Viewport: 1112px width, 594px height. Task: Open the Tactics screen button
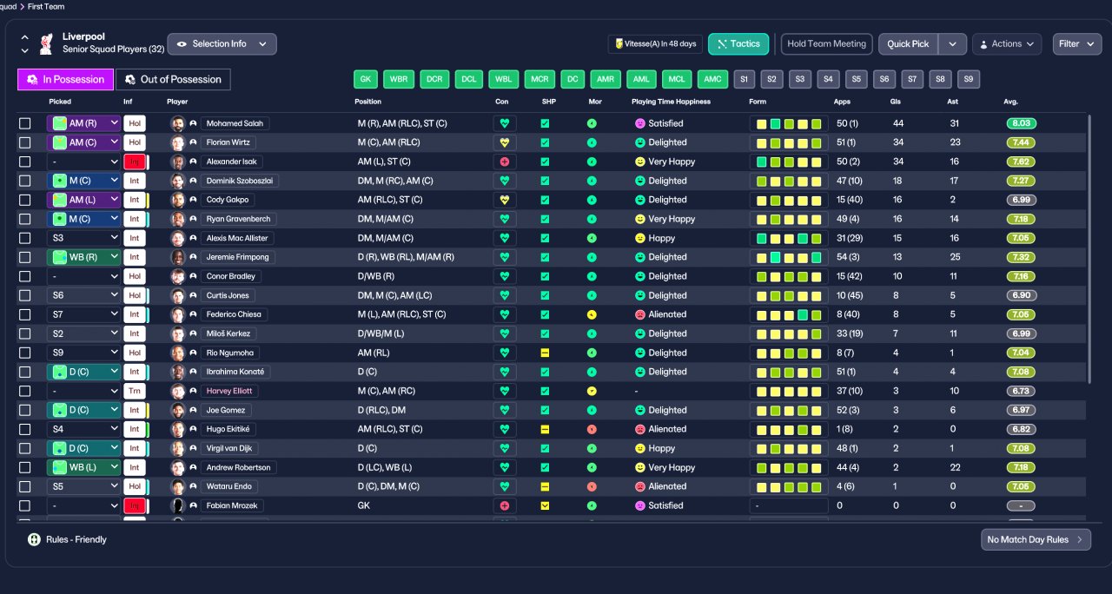739,43
